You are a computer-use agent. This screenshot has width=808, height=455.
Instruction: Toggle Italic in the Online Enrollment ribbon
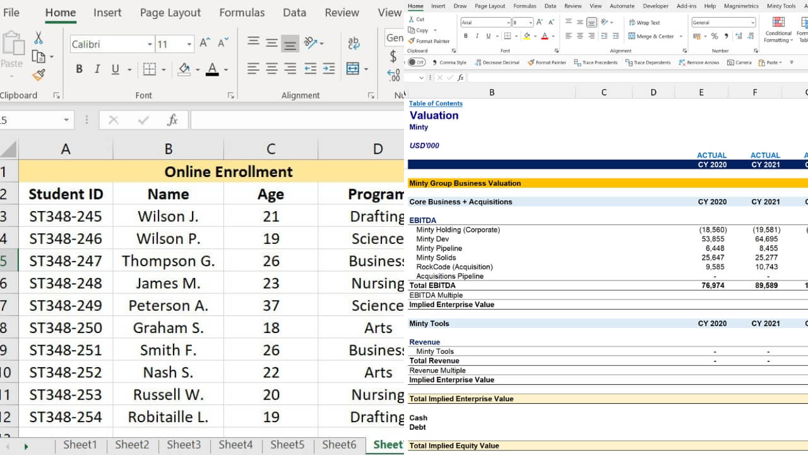tap(97, 70)
